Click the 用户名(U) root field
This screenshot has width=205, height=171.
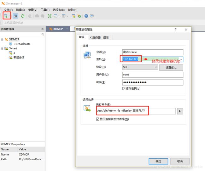[x=153, y=75]
